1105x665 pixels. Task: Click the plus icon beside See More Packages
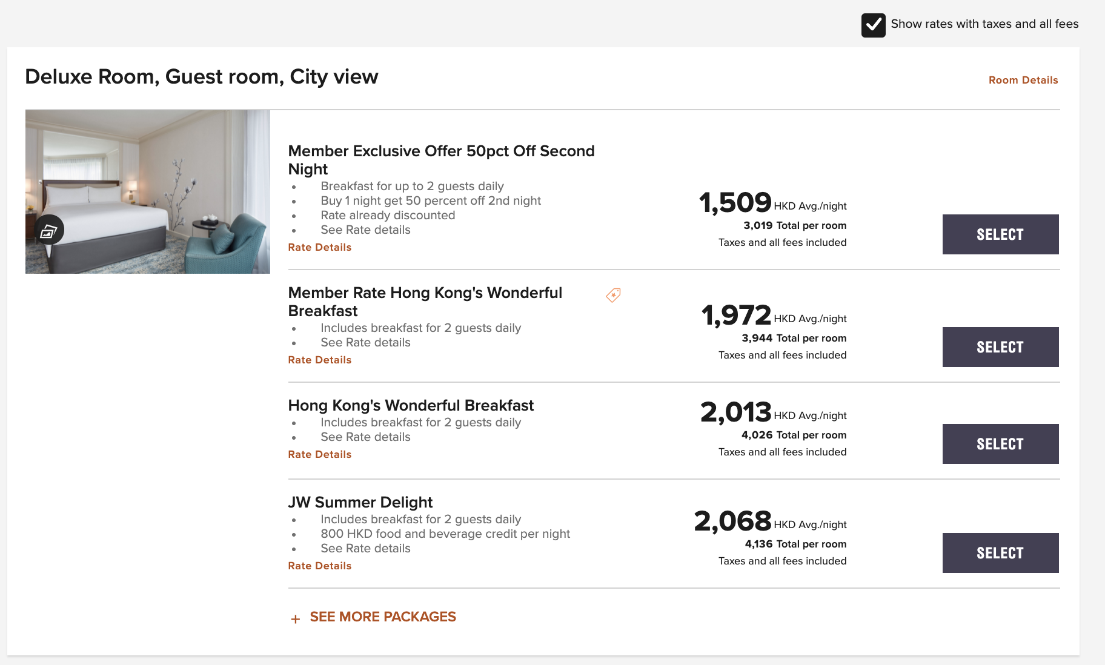pos(295,618)
